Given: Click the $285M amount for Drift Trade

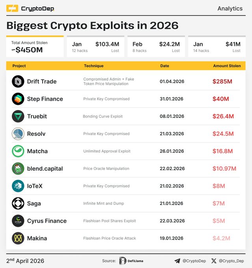Looking at the screenshot, I should [222, 82].
